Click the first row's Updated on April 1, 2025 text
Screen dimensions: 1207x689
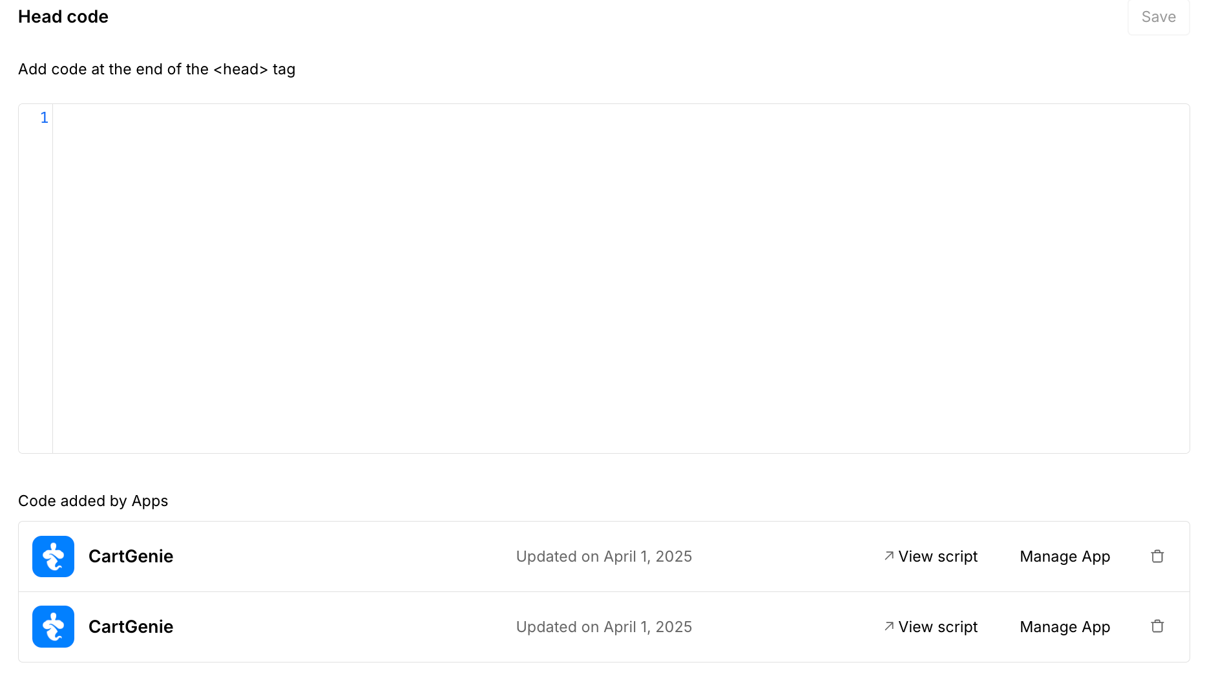(x=604, y=556)
